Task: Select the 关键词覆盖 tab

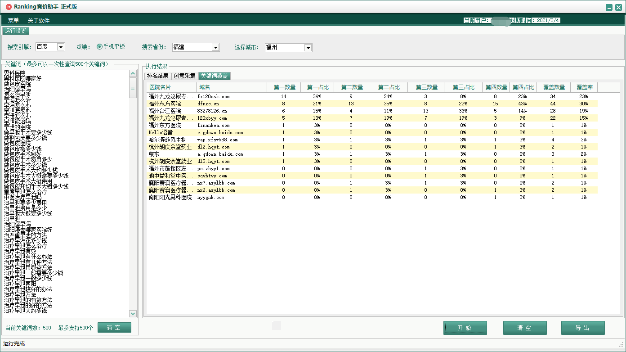Action: click(215, 76)
